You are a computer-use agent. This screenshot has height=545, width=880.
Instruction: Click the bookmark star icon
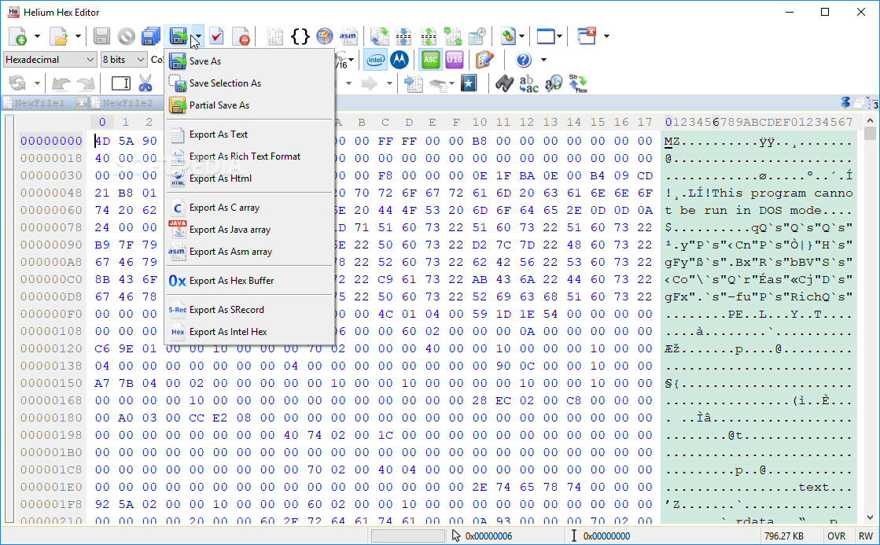coord(469,83)
